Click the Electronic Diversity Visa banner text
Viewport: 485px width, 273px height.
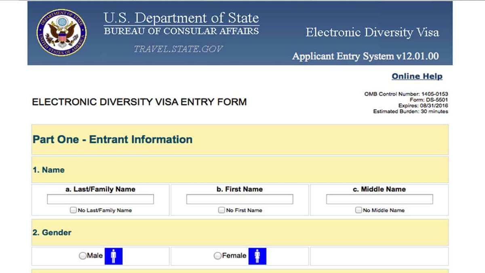click(x=372, y=33)
